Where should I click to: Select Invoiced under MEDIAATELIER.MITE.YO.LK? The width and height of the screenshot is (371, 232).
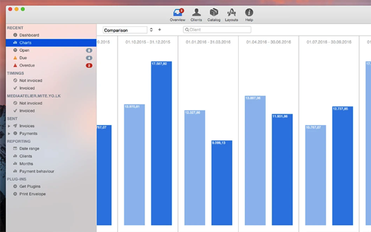[x=51, y=111]
